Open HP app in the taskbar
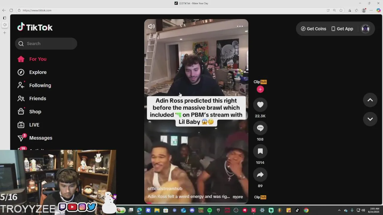The image size is (383, 215). point(174,210)
